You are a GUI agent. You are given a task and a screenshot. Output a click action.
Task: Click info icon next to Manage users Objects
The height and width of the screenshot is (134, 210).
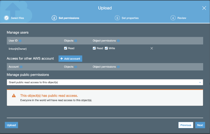point(76,41)
